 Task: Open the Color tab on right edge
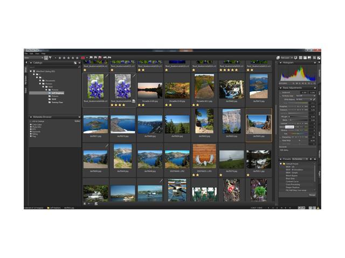pos(319,93)
